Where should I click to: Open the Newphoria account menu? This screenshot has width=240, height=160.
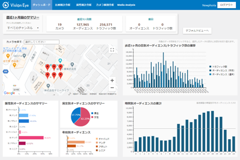point(209,5)
